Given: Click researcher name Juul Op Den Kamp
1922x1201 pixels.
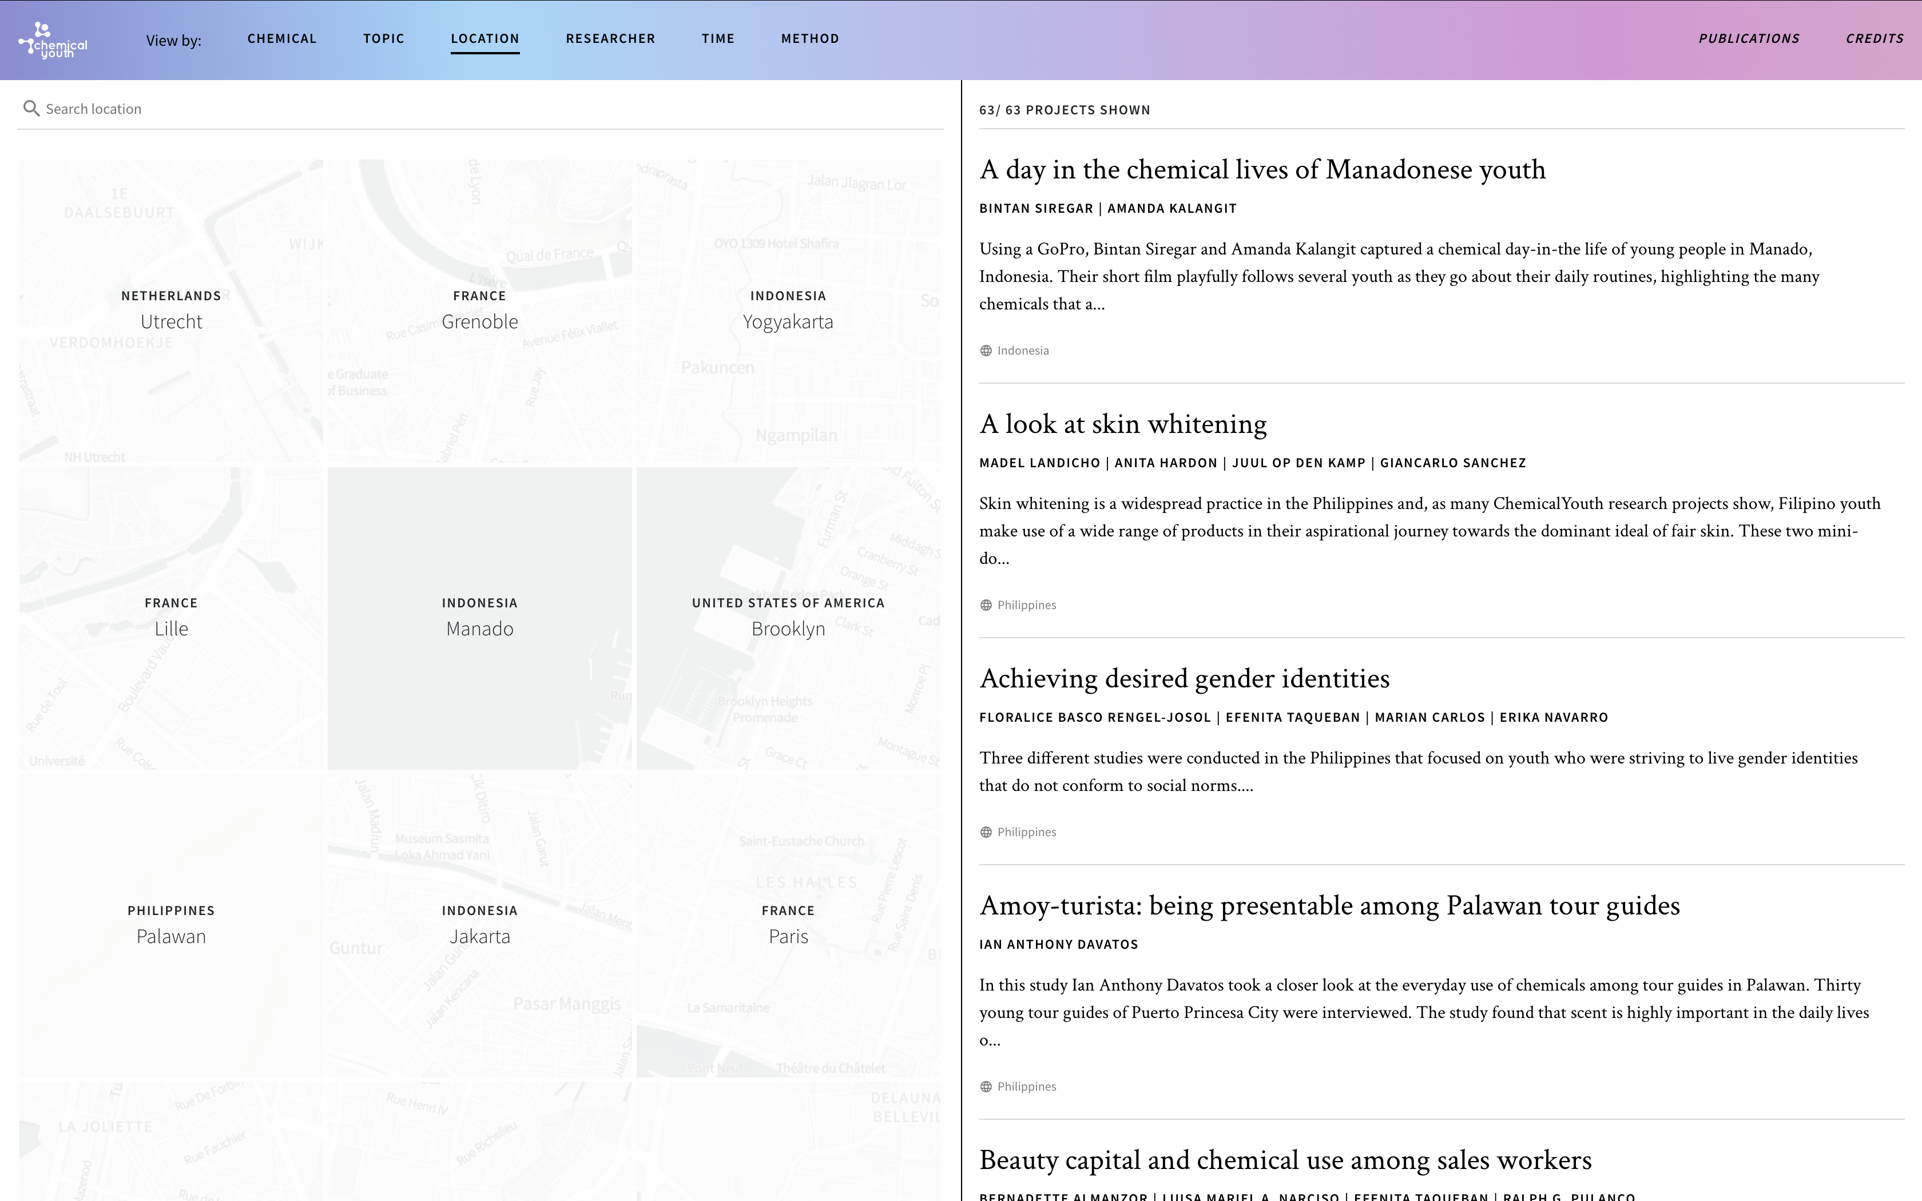Looking at the screenshot, I should pyautogui.click(x=1298, y=462).
